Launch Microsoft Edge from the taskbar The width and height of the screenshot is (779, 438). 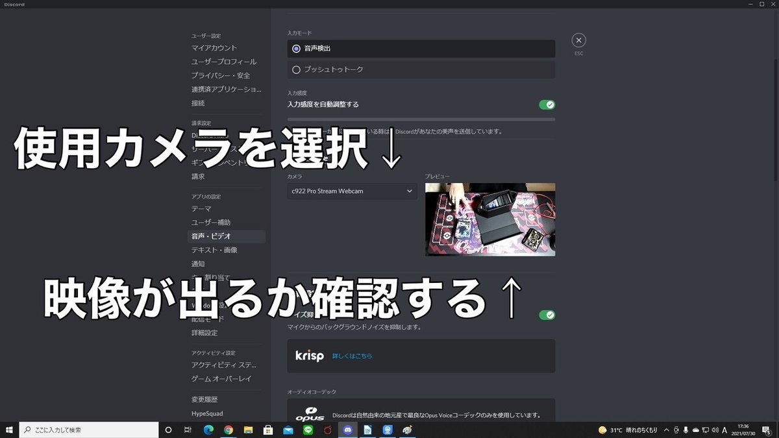pyautogui.click(x=208, y=430)
